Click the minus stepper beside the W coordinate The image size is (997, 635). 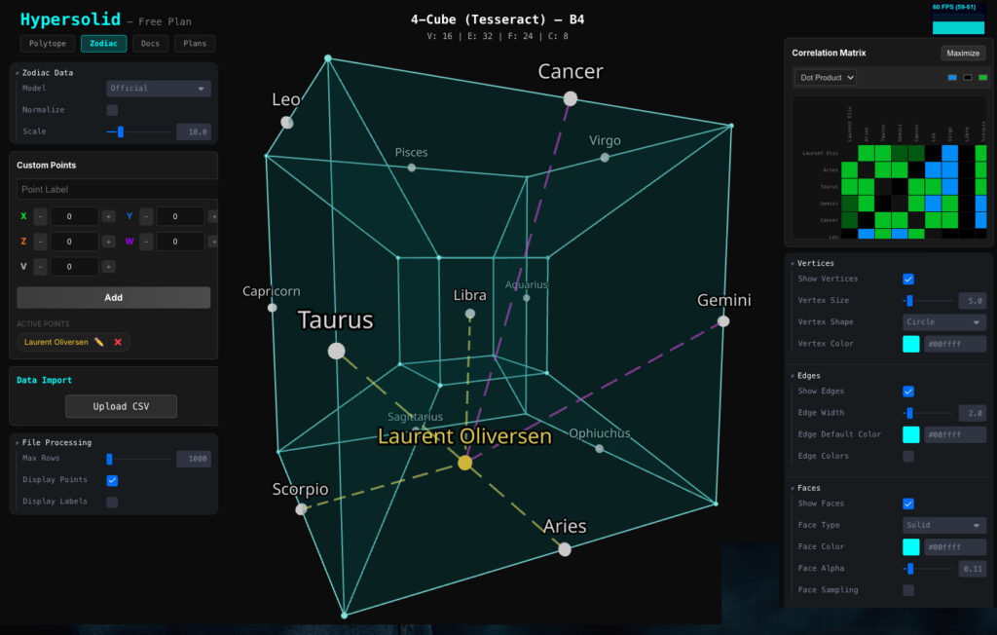(146, 242)
